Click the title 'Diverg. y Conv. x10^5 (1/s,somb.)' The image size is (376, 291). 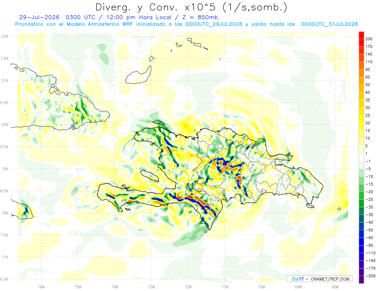click(191, 8)
